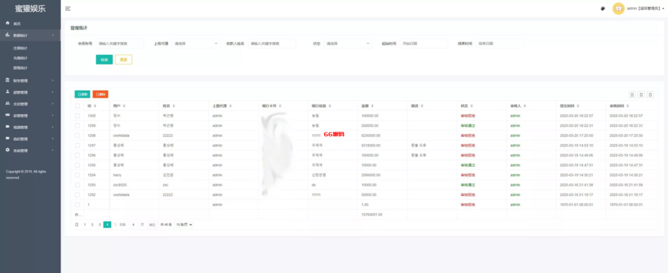Click the gear icon for 系统管理

pos(8,150)
